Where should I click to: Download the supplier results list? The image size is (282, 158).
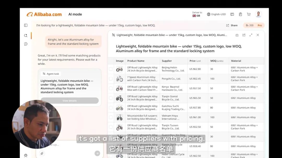pos(238,35)
